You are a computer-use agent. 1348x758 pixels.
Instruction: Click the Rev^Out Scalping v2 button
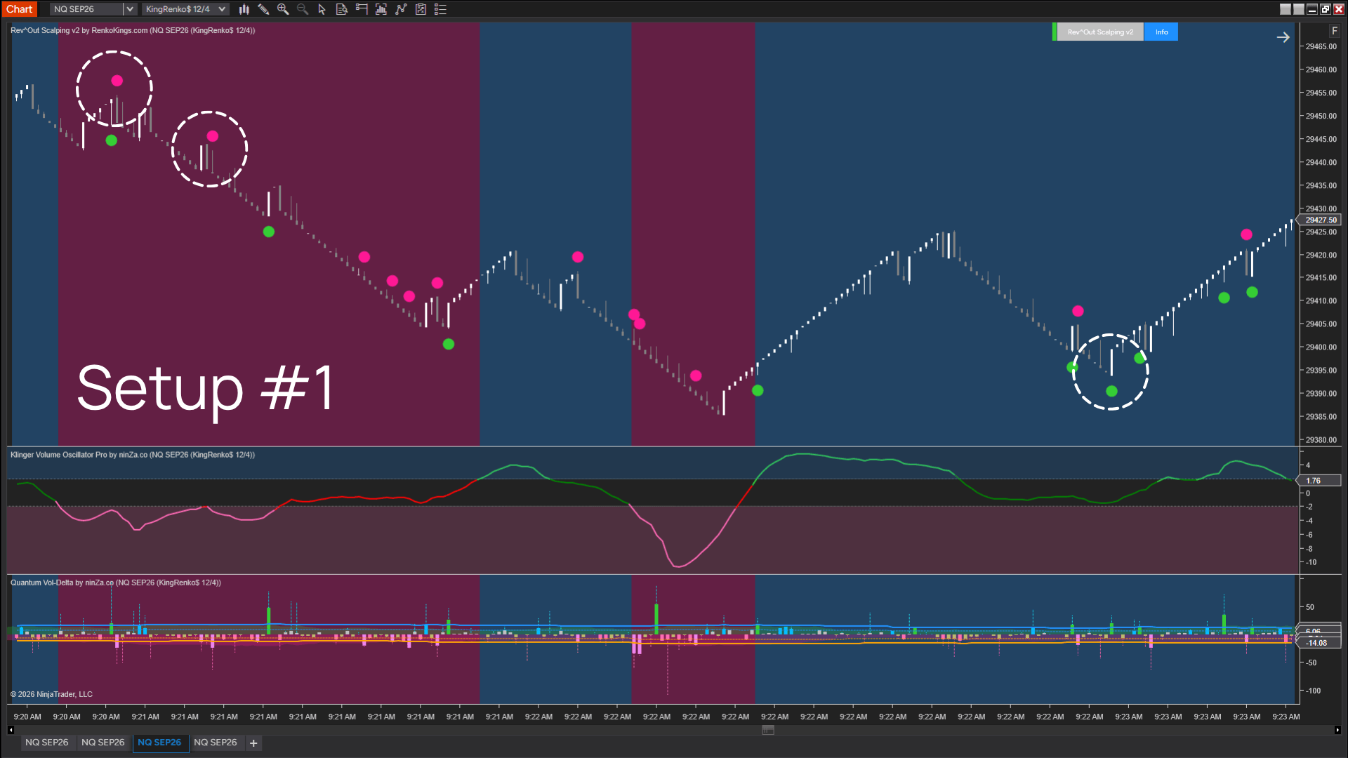[1100, 32]
